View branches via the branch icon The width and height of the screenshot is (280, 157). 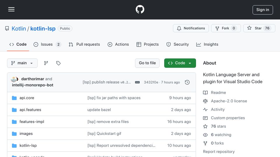pos(46,63)
